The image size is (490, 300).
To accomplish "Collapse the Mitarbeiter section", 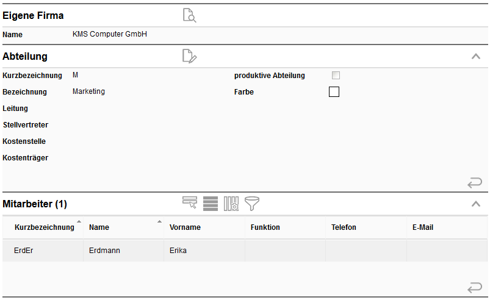I will pos(476,204).
